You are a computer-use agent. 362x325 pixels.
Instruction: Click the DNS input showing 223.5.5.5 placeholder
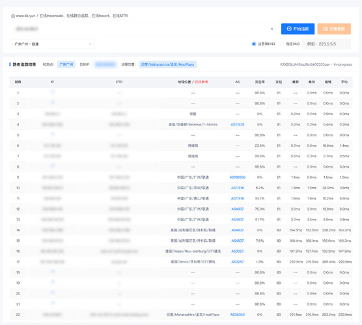point(326,44)
